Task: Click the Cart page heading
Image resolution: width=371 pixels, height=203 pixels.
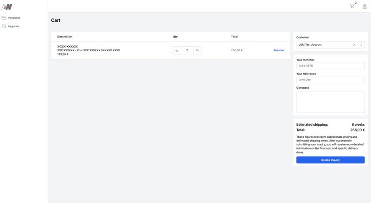Action: [56, 20]
